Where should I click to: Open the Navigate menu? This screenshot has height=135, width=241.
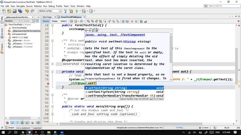tap(20, 6)
